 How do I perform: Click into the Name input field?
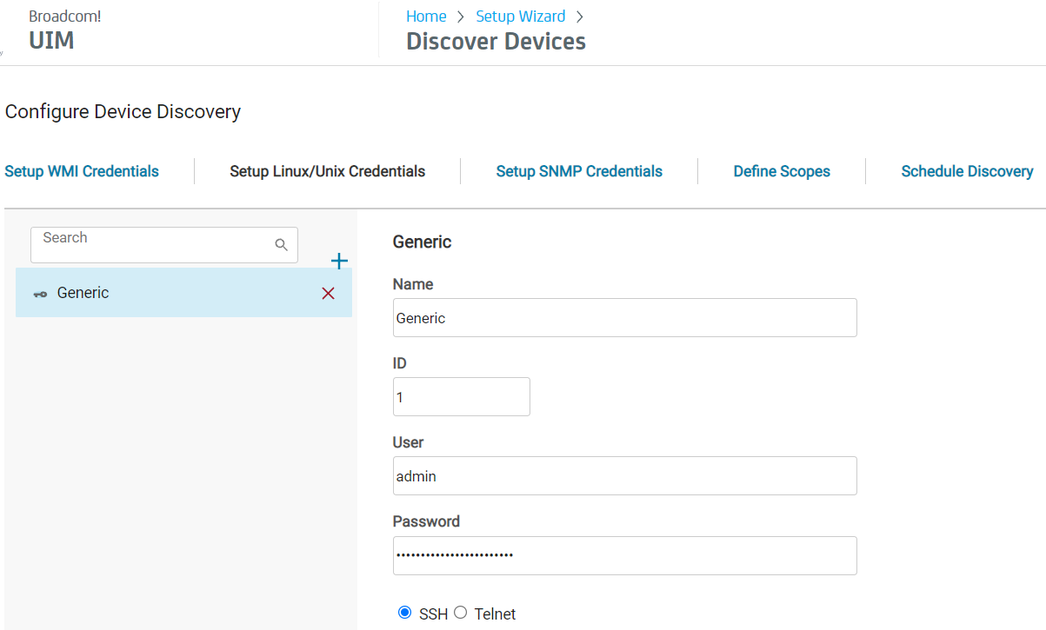point(624,318)
